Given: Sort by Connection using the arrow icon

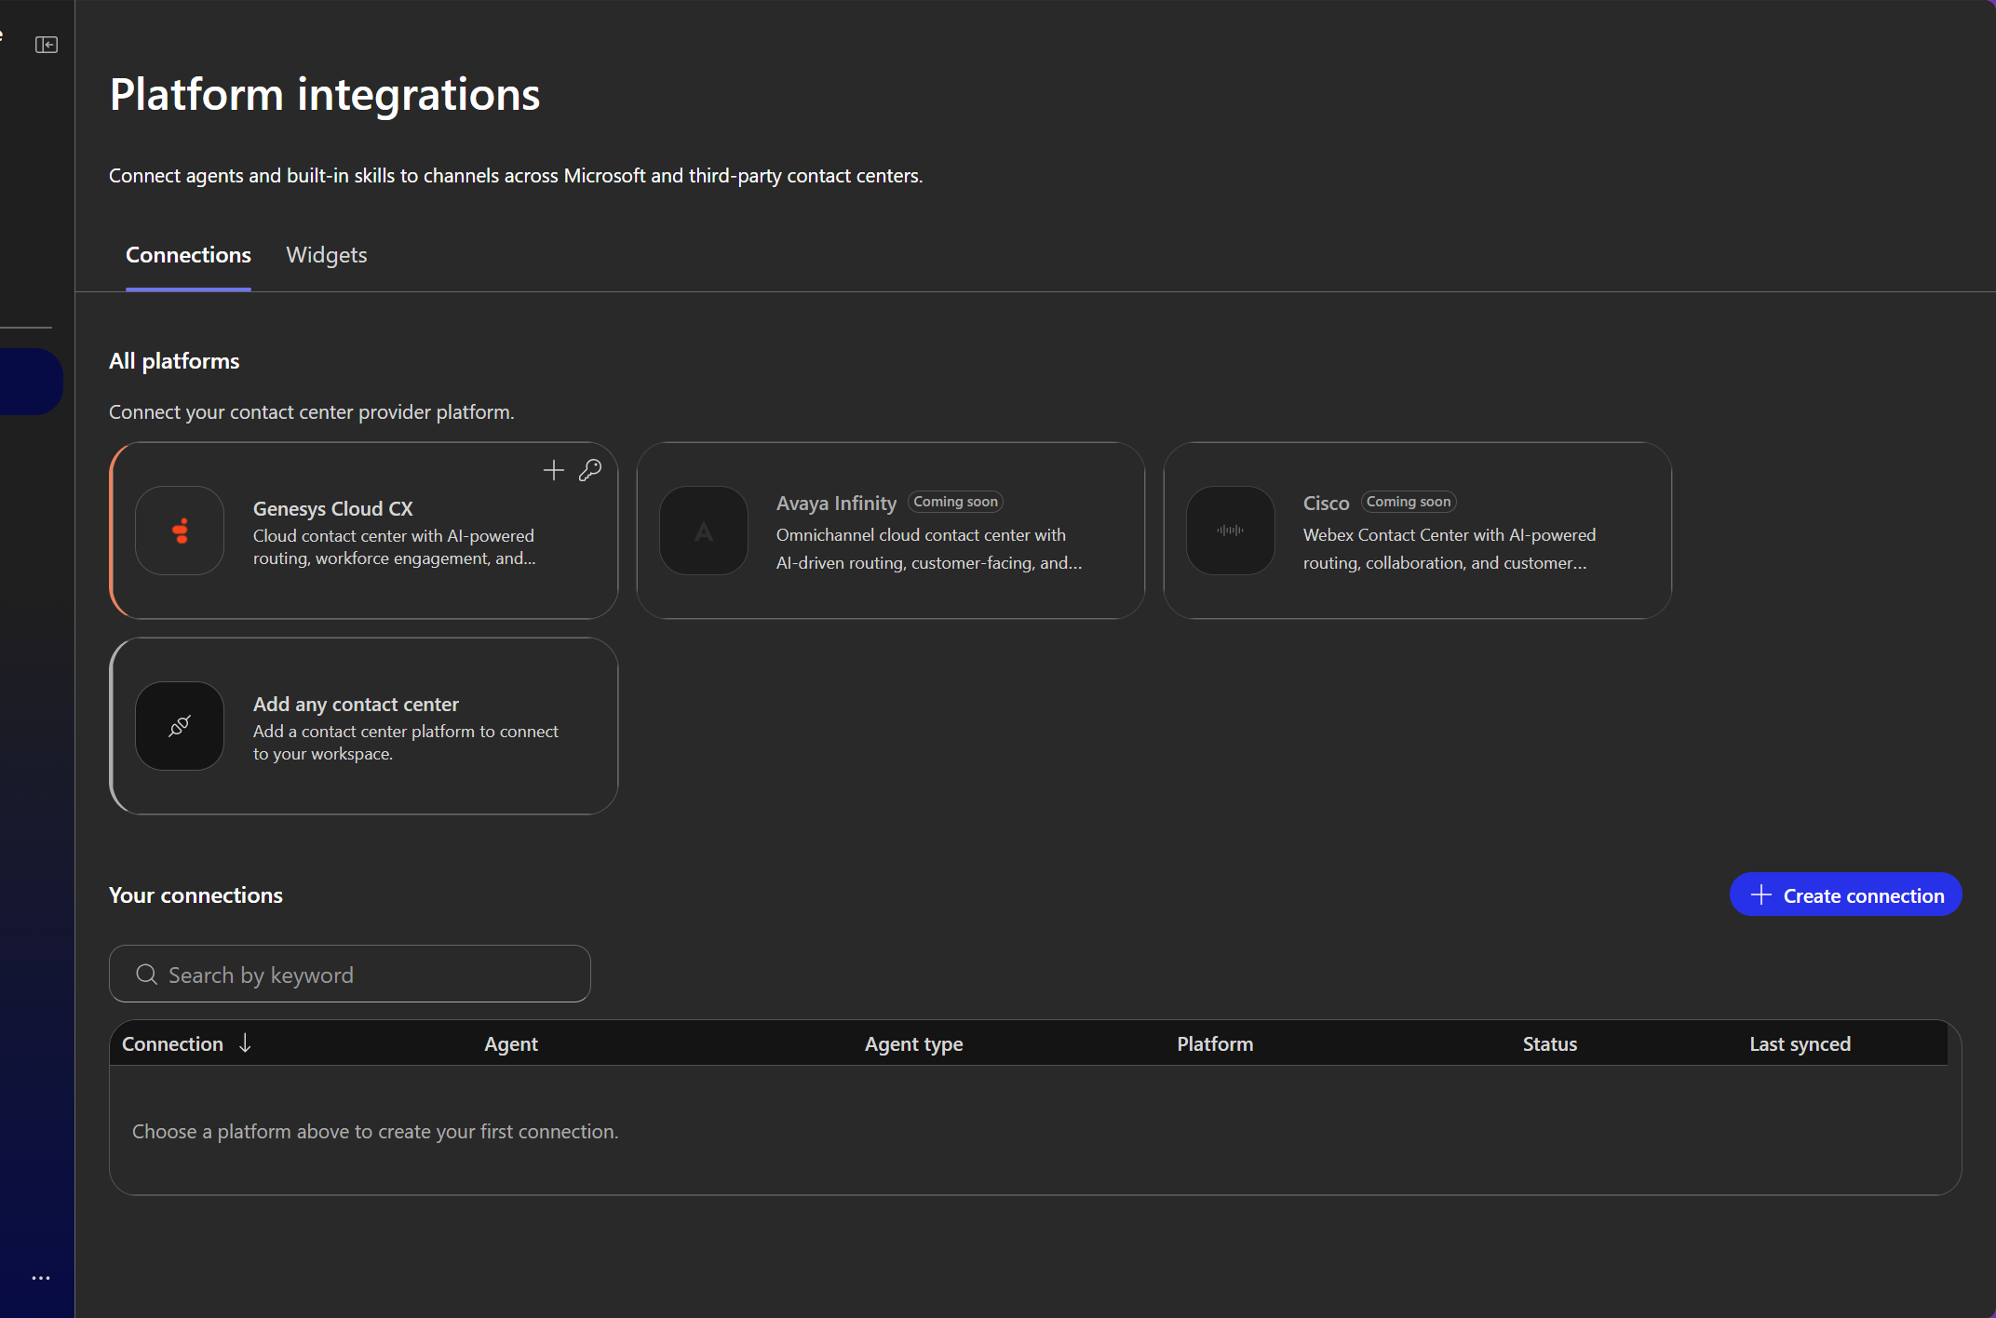Looking at the screenshot, I should tap(245, 1043).
